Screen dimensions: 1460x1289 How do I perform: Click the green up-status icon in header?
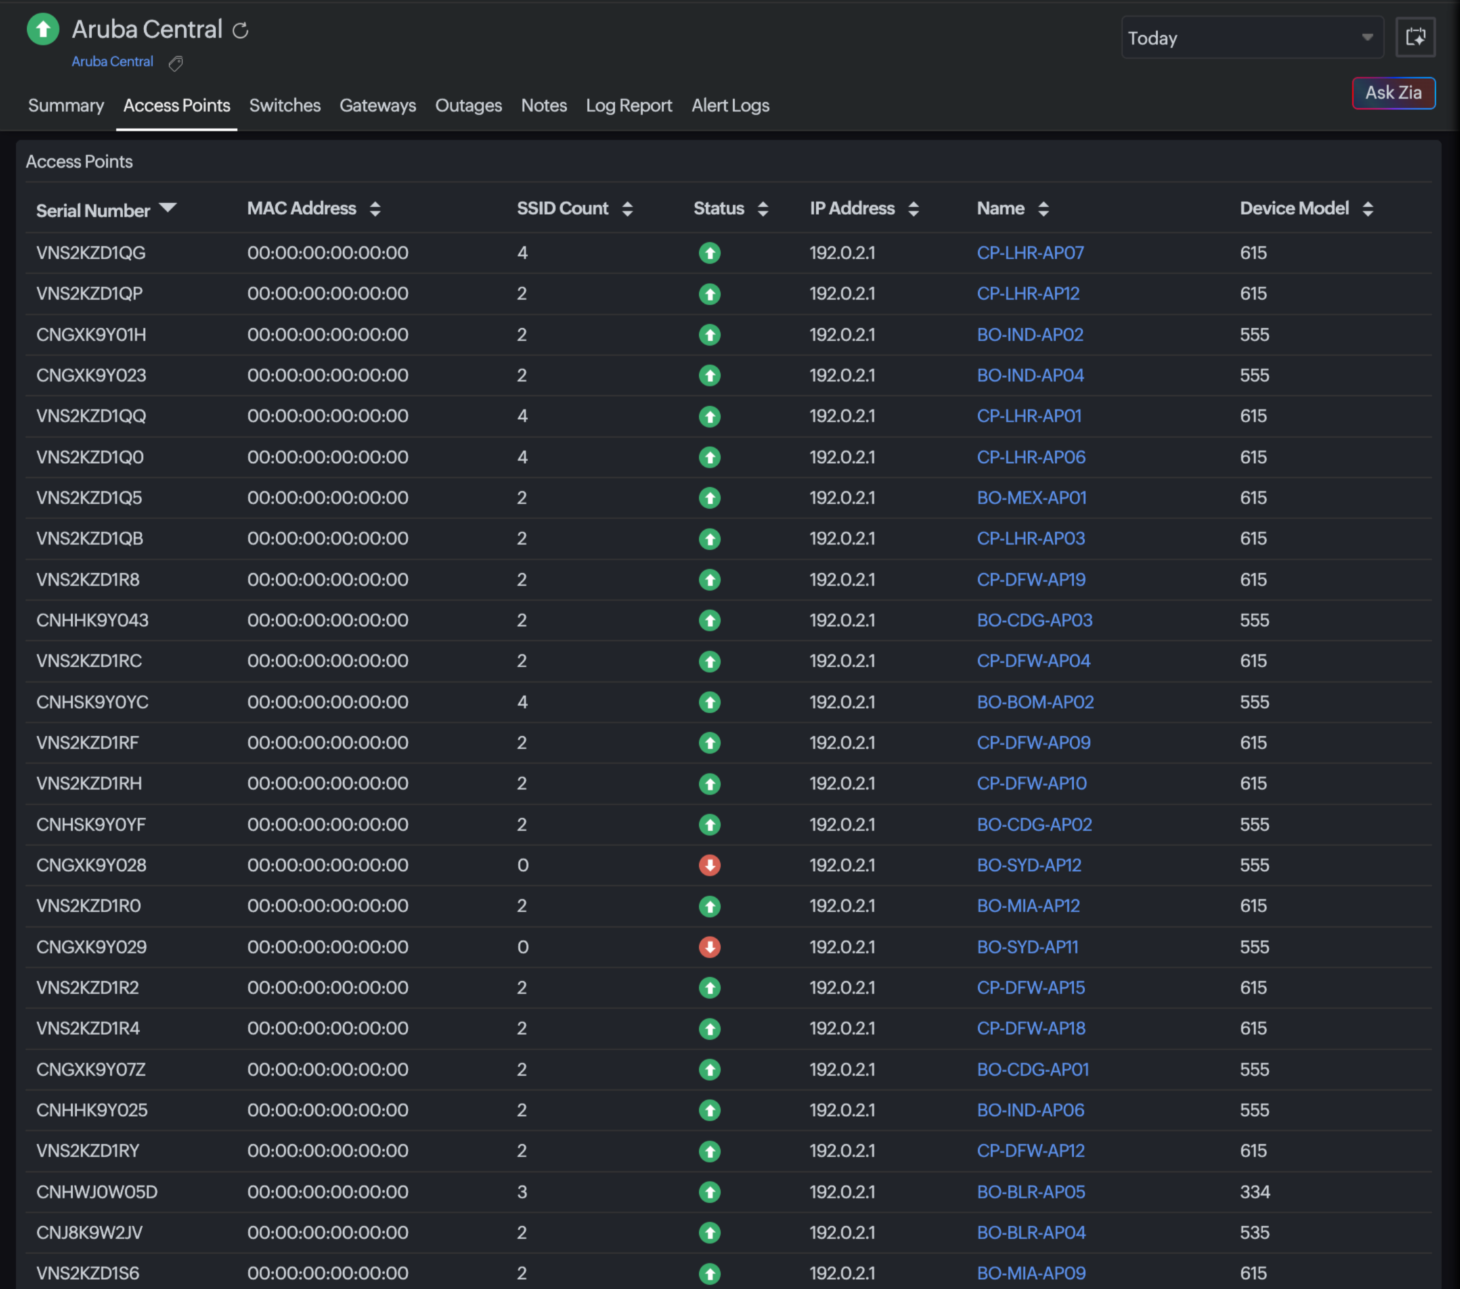coord(43,29)
